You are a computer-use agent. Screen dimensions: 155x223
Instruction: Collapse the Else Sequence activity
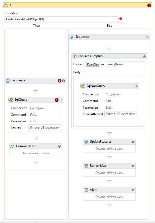point(147,37)
